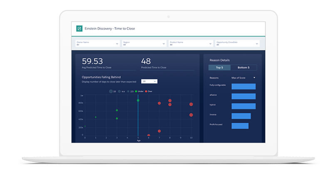
Task: Expand the Max of Score dropdown arrow
Action: (x=254, y=78)
